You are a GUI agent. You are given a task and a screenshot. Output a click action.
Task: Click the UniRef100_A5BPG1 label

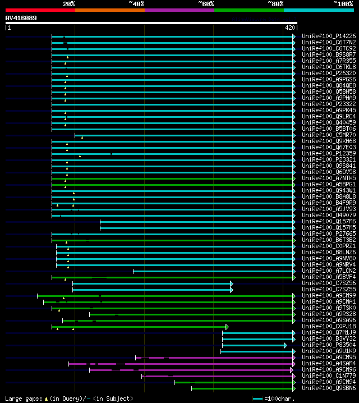click(329, 184)
